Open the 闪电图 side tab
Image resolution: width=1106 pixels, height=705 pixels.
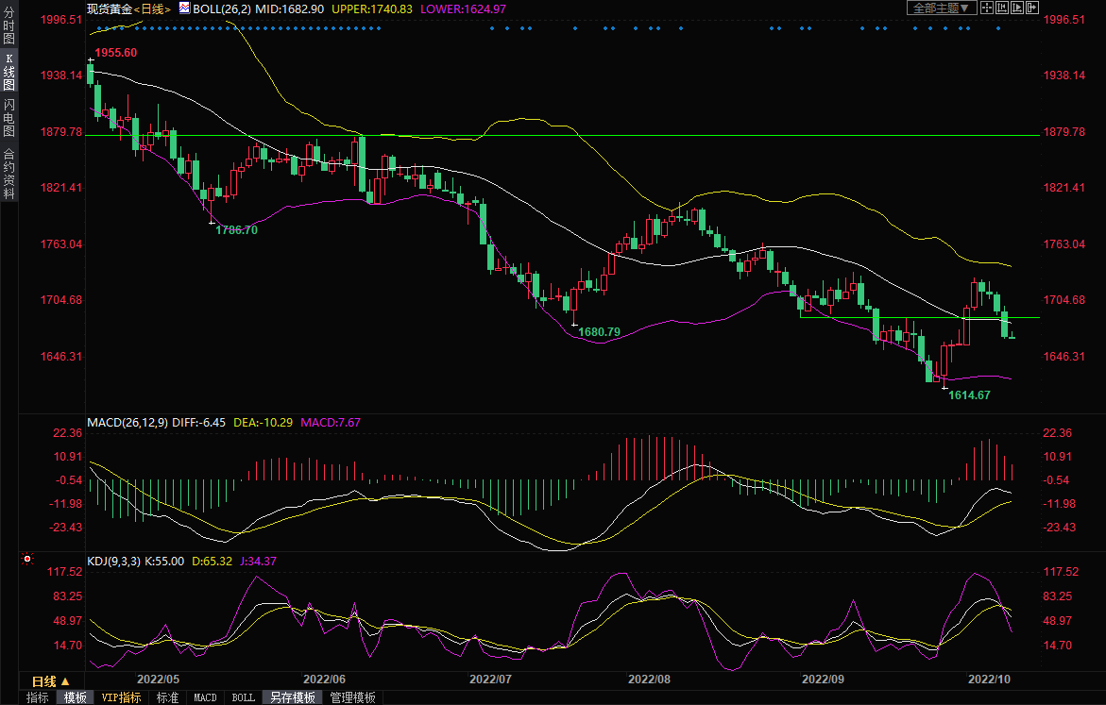[9, 117]
